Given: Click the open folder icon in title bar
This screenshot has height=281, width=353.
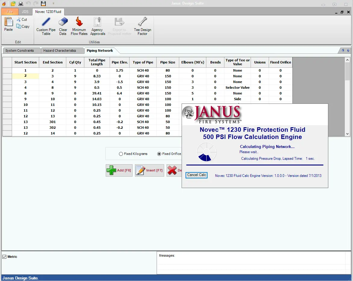Looking at the screenshot, I should 13,3.
